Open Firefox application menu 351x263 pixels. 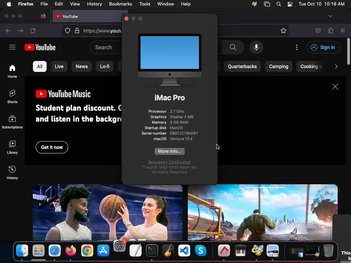click(343, 30)
